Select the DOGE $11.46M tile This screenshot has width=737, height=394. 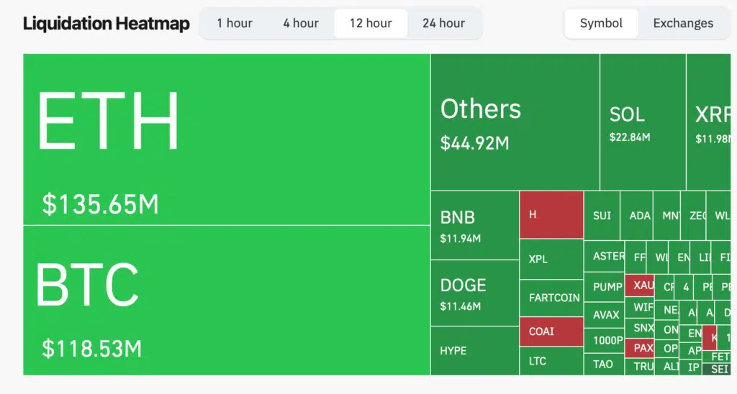tap(474, 293)
